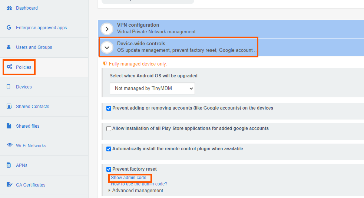364x198 pixels.
Task: Expand the VPN configuration section
Action: pyautogui.click(x=107, y=29)
